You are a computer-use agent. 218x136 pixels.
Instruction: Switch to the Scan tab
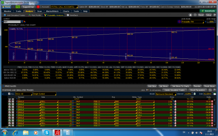coord(39,11)
